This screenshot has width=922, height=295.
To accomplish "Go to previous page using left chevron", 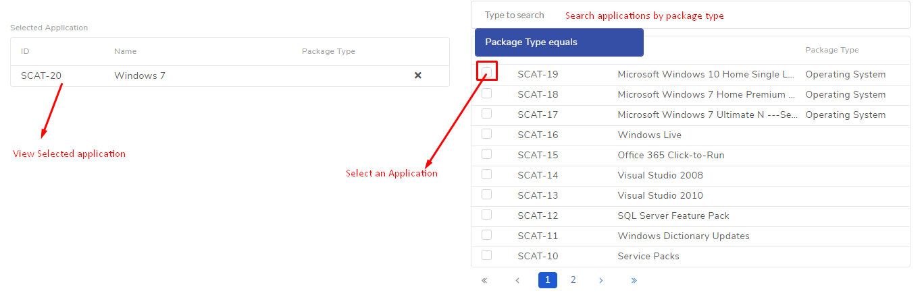I will [x=517, y=280].
